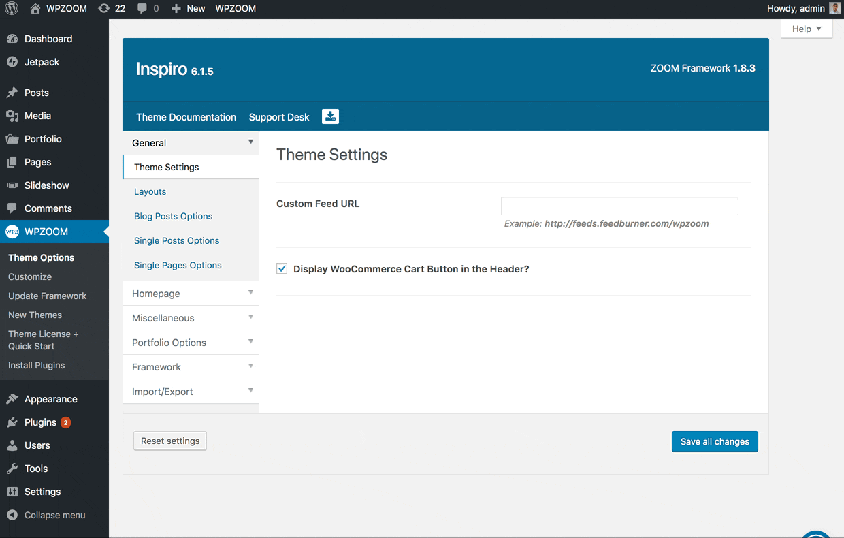The width and height of the screenshot is (844, 538).
Task: Open Blog Posts Options tab
Action: (x=173, y=216)
